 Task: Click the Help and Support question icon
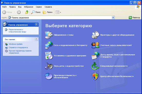point(6,48)
